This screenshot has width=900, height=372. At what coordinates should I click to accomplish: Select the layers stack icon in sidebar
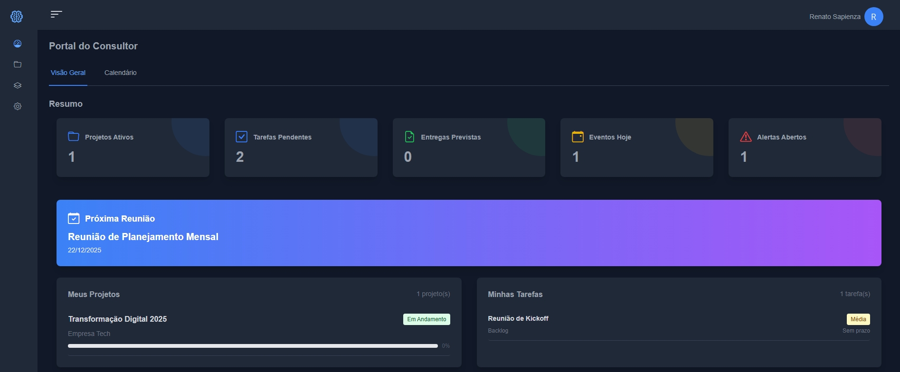click(x=18, y=85)
